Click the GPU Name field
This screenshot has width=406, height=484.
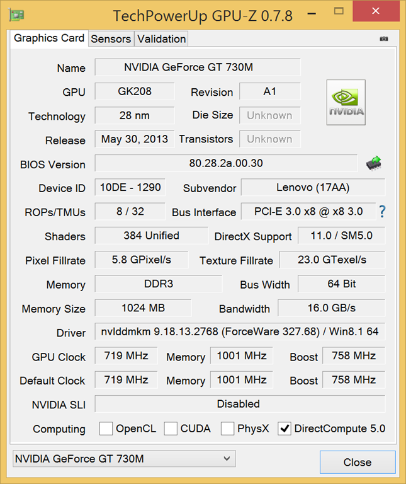(x=198, y=67)
